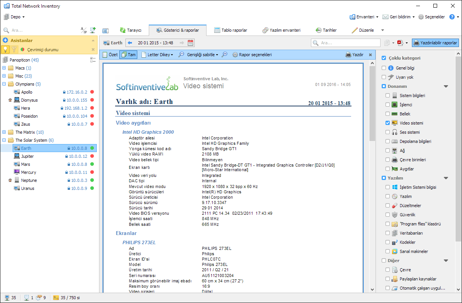Viewport: 462px width, 303px height.
Task: Click the blue help question mark icon
Action: (452, 17)
